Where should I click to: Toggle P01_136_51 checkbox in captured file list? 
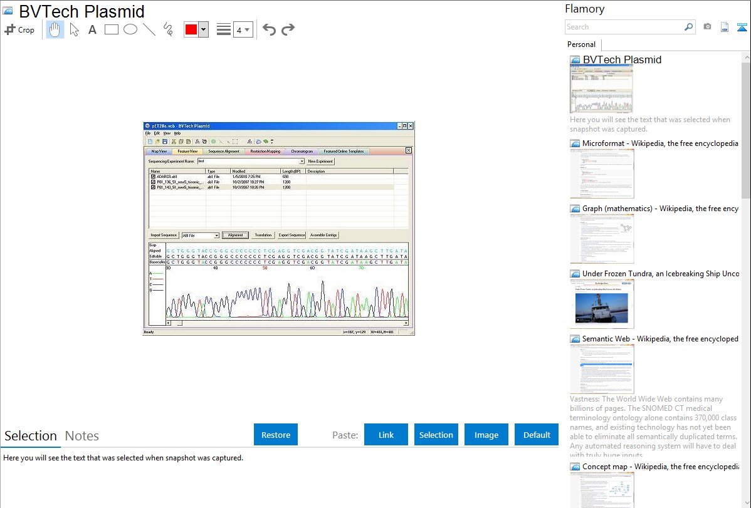[x=153, y=182]
